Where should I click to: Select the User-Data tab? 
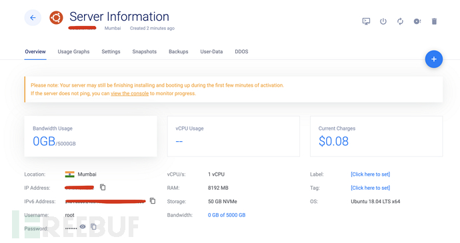click(x=211, y=51)
